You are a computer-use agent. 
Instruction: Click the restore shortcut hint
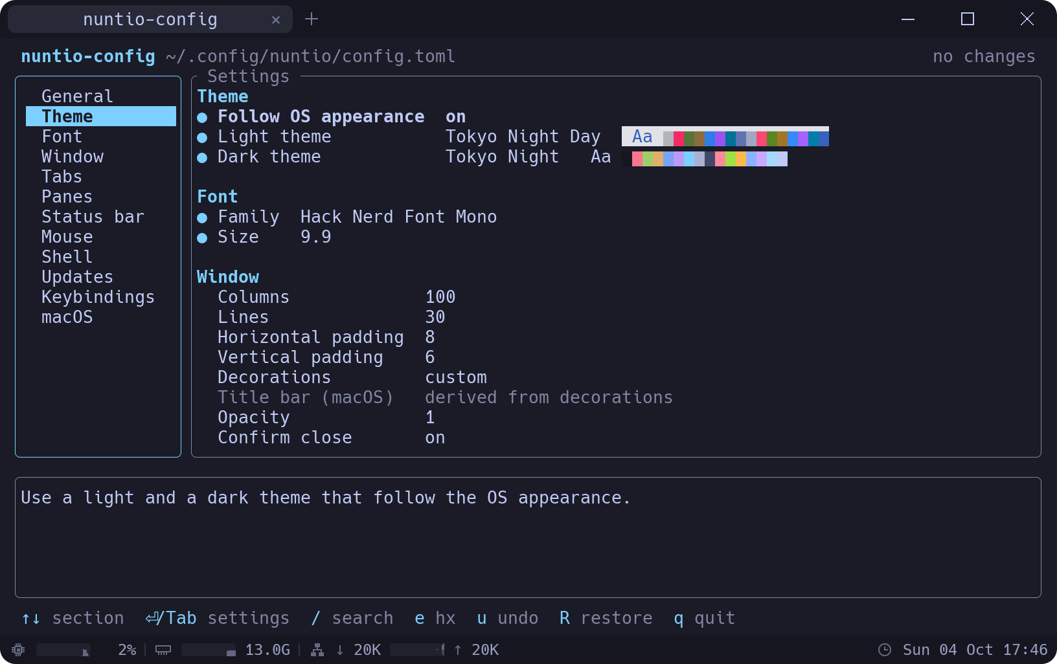(x=606, y=618)
